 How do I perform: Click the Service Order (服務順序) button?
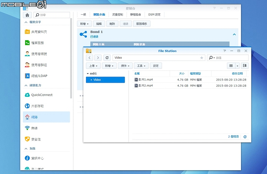tap(142, 24)
